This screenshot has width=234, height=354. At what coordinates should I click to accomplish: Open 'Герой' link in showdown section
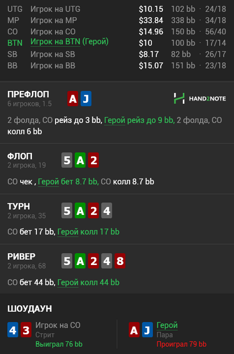[x=167, y=326]
